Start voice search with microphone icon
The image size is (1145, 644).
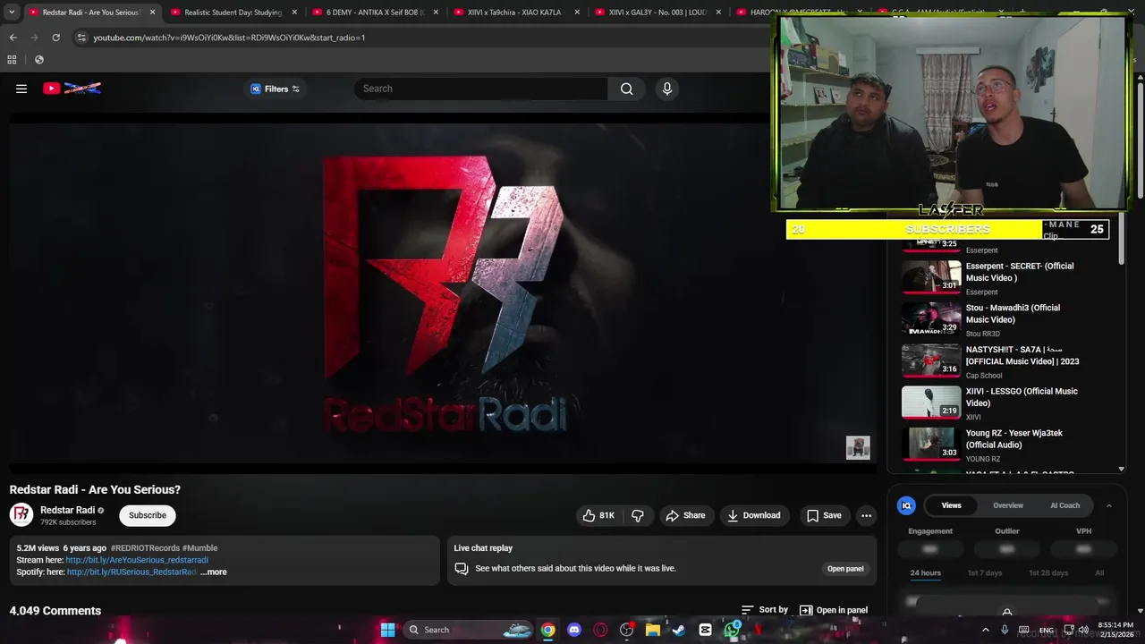[666, 89]
